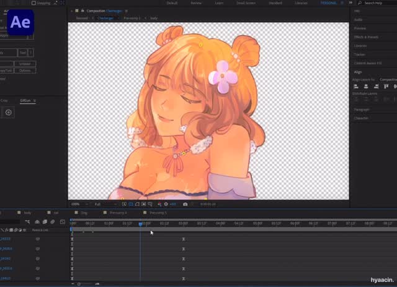Click the timeline zoom-in mountain icon
Image resolution: width=397 pixels, height=287 pixels.
[97, 284]
